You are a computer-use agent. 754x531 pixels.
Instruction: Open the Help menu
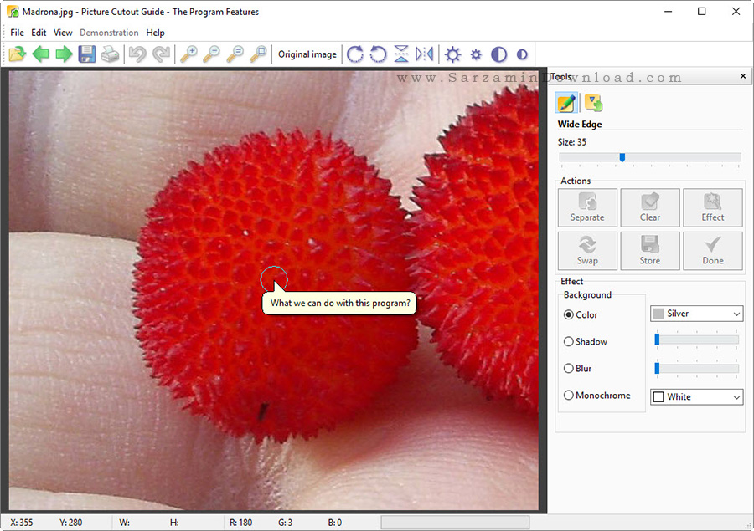[x=155, y=33]
